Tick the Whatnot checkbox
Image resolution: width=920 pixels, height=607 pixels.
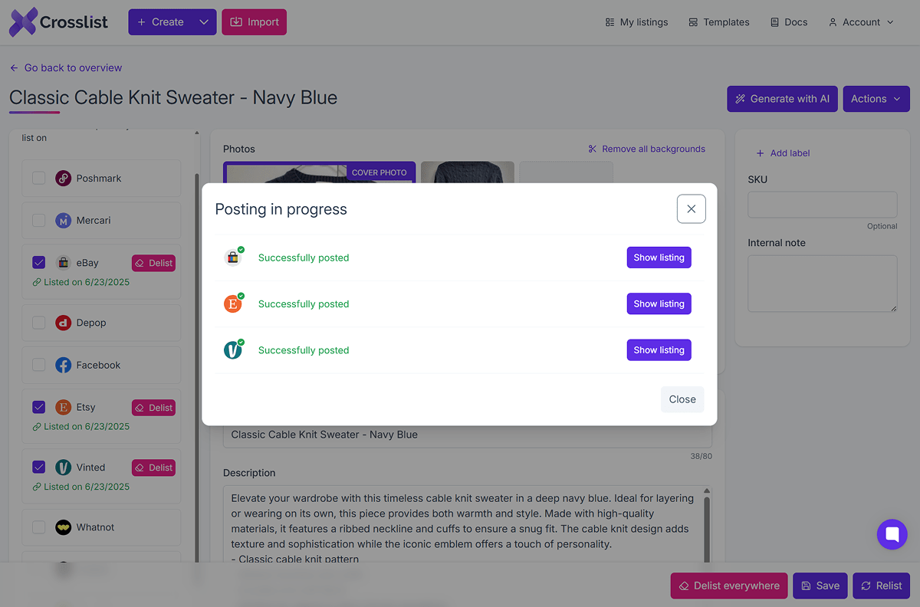38,527
